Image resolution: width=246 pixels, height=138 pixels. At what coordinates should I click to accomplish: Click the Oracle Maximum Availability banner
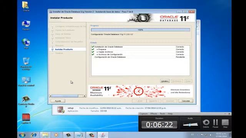pos(140,91)
